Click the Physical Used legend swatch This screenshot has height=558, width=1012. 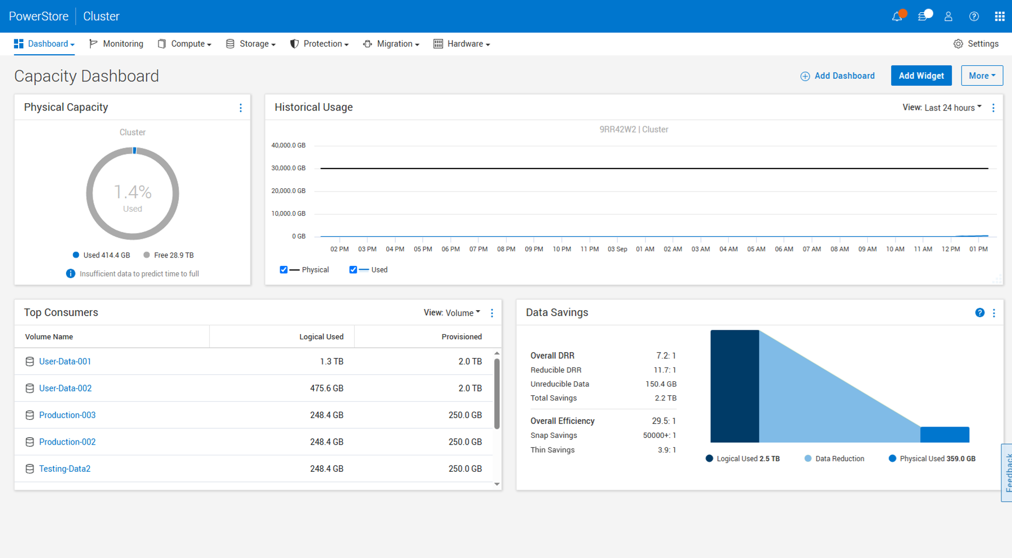[893, 459]
